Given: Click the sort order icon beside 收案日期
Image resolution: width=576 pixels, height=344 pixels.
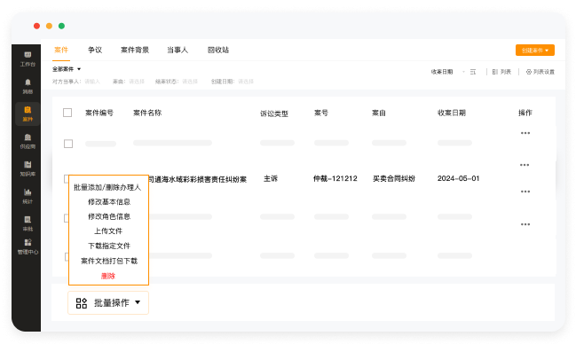Looking at the screenshot, I should coord(473,72).
